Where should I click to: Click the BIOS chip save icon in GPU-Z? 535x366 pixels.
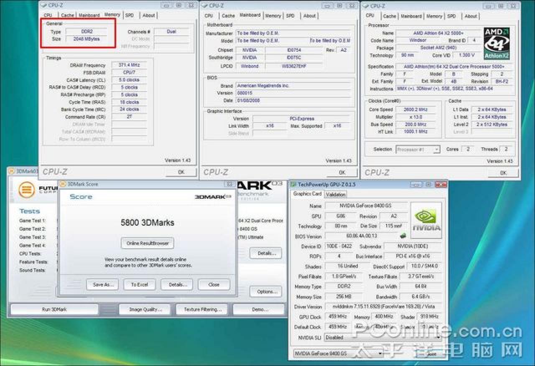click(x=403, y=236)
